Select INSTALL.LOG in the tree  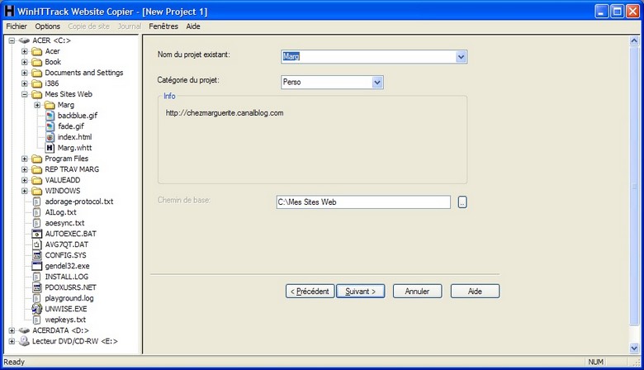pos(67,277)
